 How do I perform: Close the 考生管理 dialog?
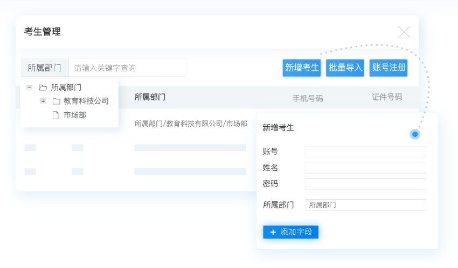pos(404,32)
